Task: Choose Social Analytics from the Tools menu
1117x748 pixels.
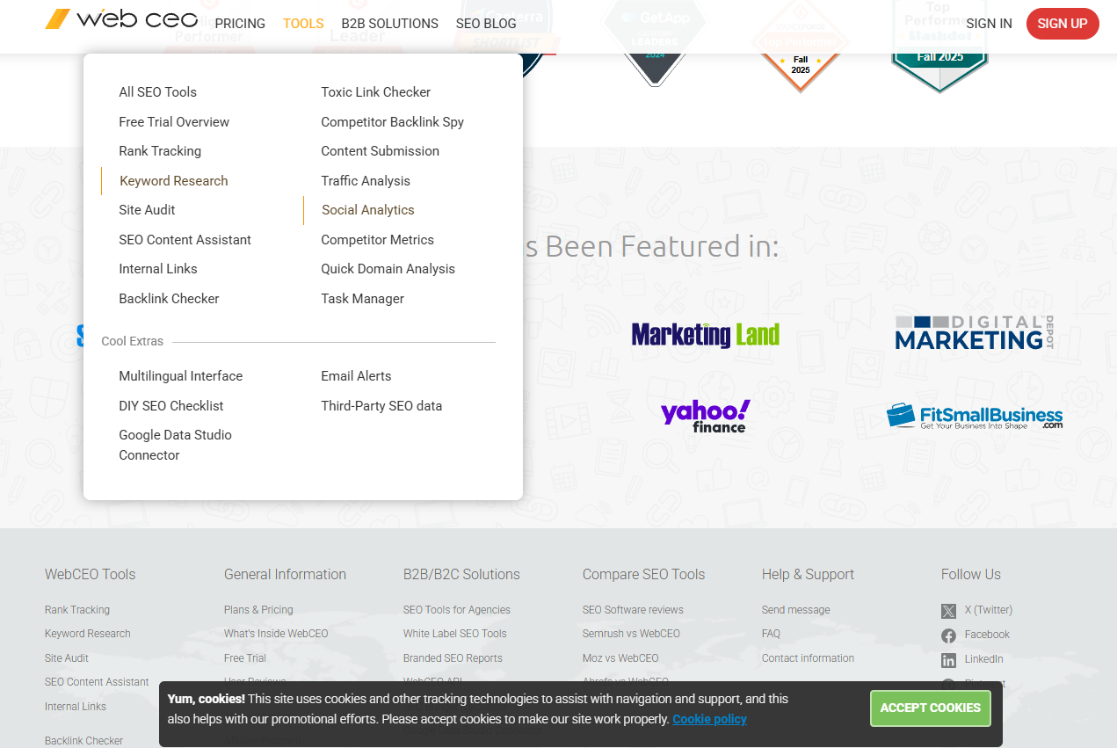Action: (x=367, y=210)
